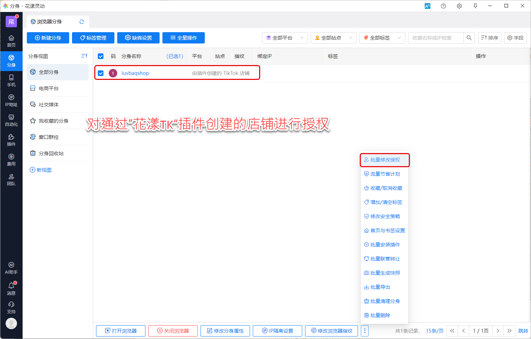Open AI助手 in the sidebar

point(11,268)
